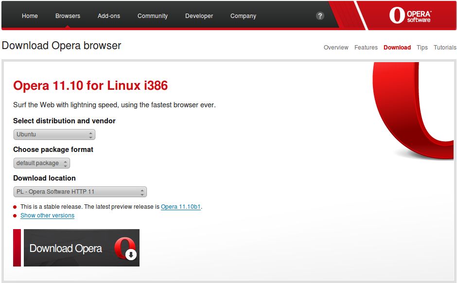
Task: Click the Download Opera button
Action: click(x=76, y=248)
